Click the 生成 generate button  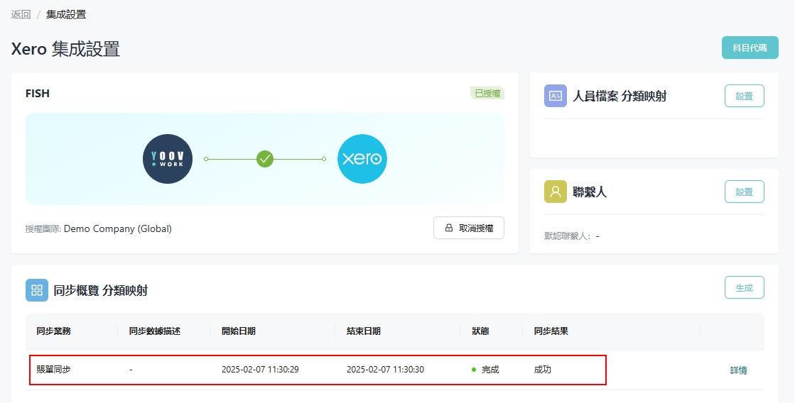tap(745, 287)
